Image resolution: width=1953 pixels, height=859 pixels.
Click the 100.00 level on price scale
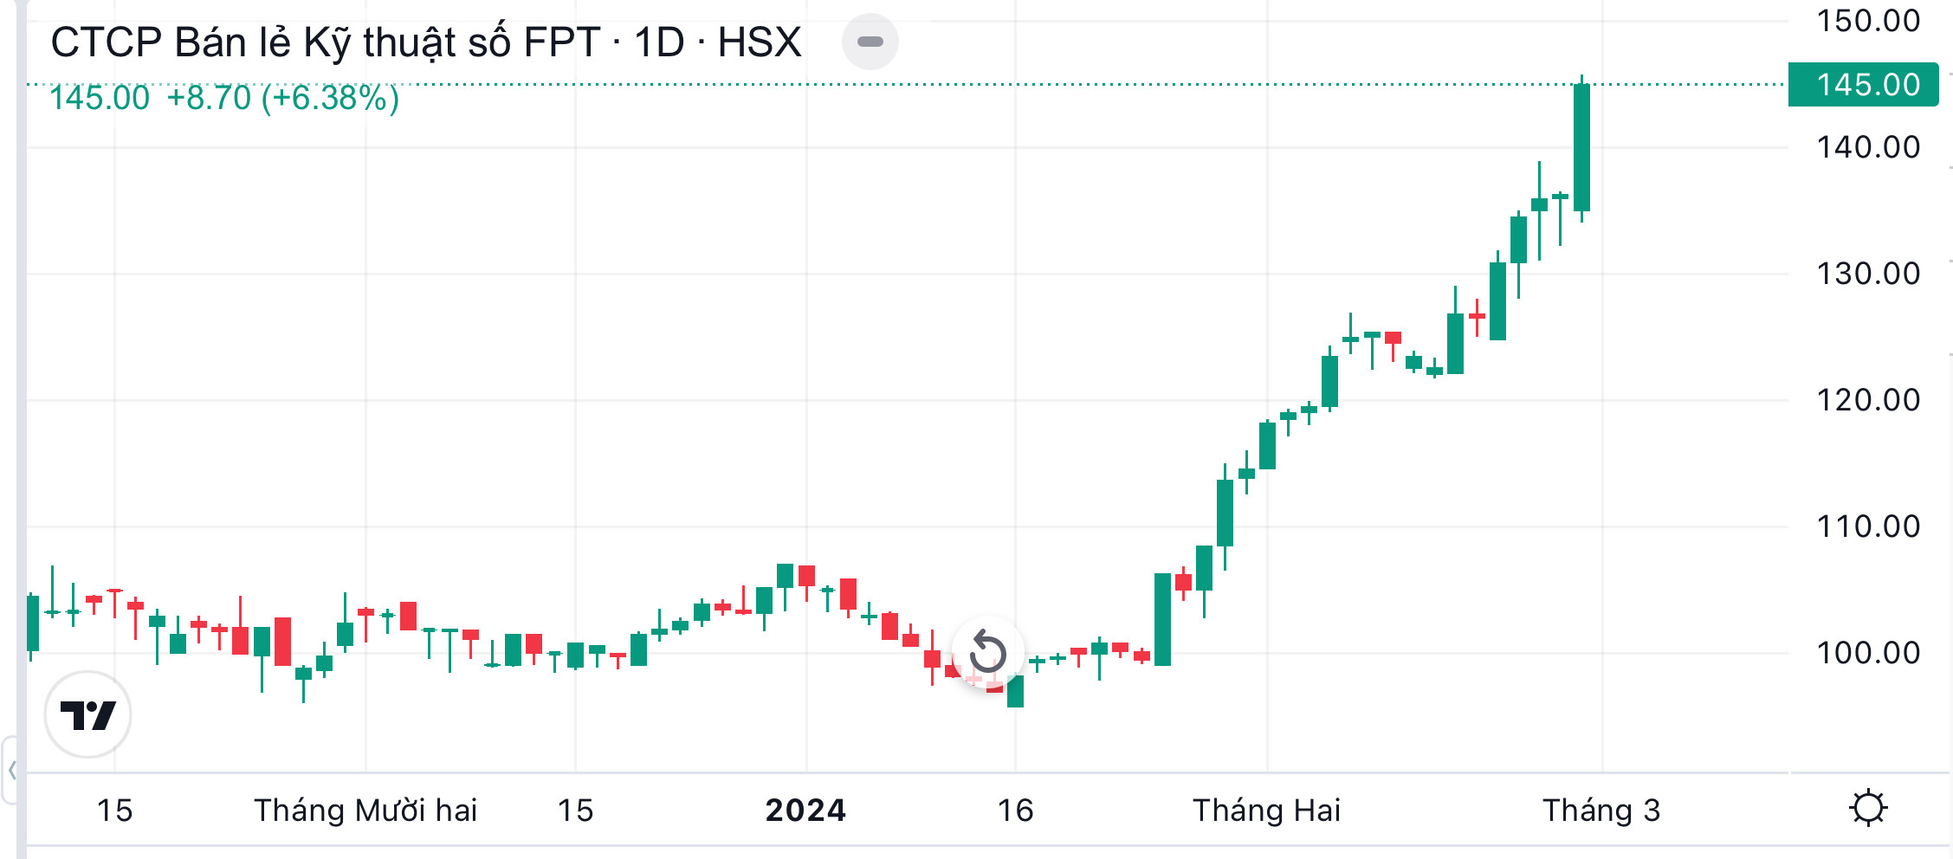(x=1868, y=653)
